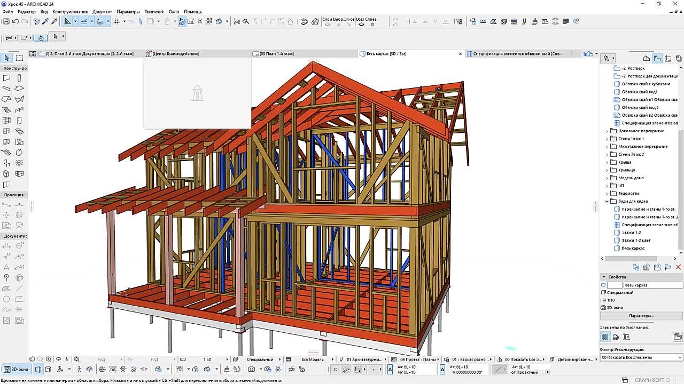Screen dimensions: 684x384
Task: Open the Редактор menu
Action: point(27,12)
